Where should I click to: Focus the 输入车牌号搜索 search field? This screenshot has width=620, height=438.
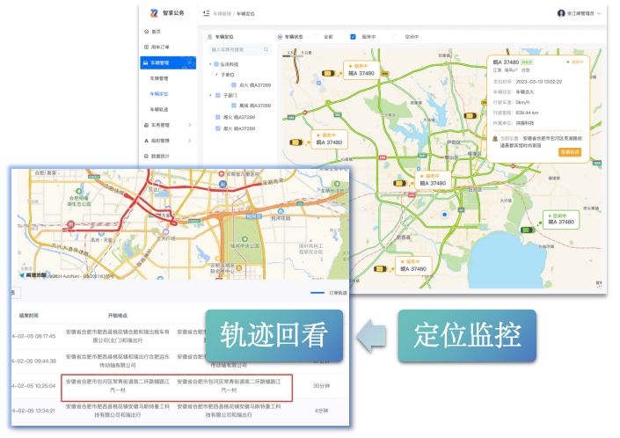239,49
